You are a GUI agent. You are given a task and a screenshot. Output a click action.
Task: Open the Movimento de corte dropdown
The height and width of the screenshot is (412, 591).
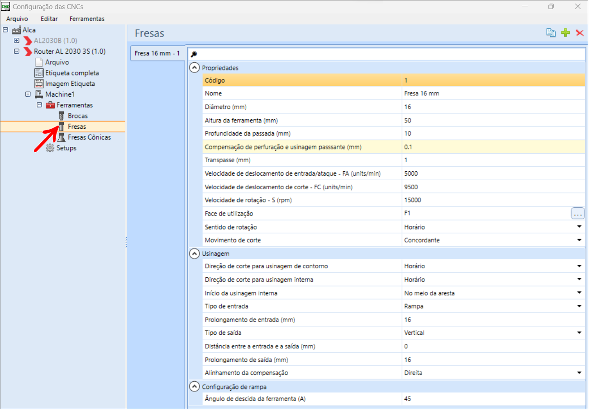pyautogui.click(x=579, y=240)
